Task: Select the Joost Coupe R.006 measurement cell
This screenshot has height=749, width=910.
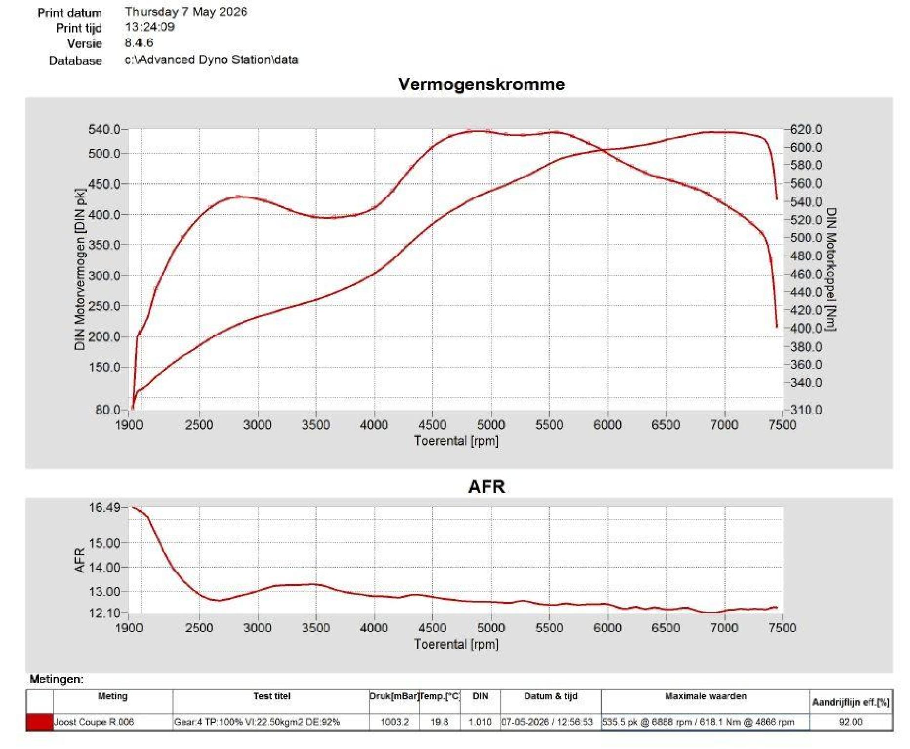Action: pos(113,722)
